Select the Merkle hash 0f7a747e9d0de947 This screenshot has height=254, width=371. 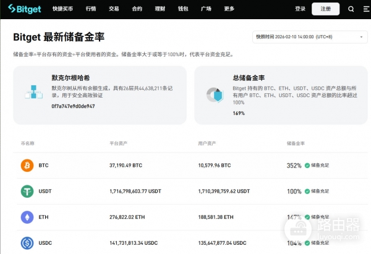pyautogui.click(x=73, y=106)
